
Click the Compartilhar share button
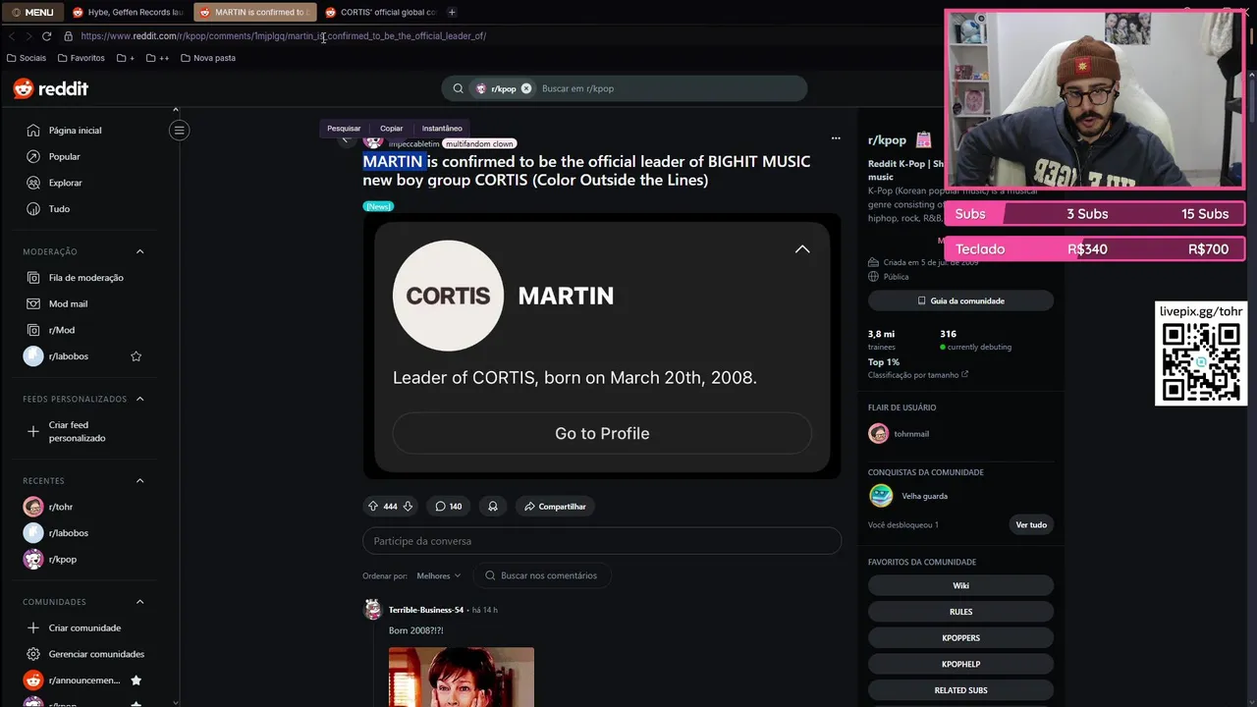tap(555, 507)
